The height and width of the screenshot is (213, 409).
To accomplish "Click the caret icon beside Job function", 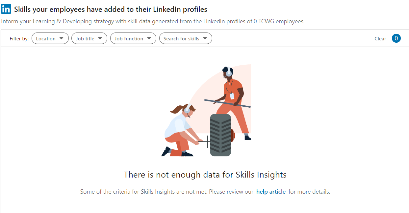I will pos(149,38).
